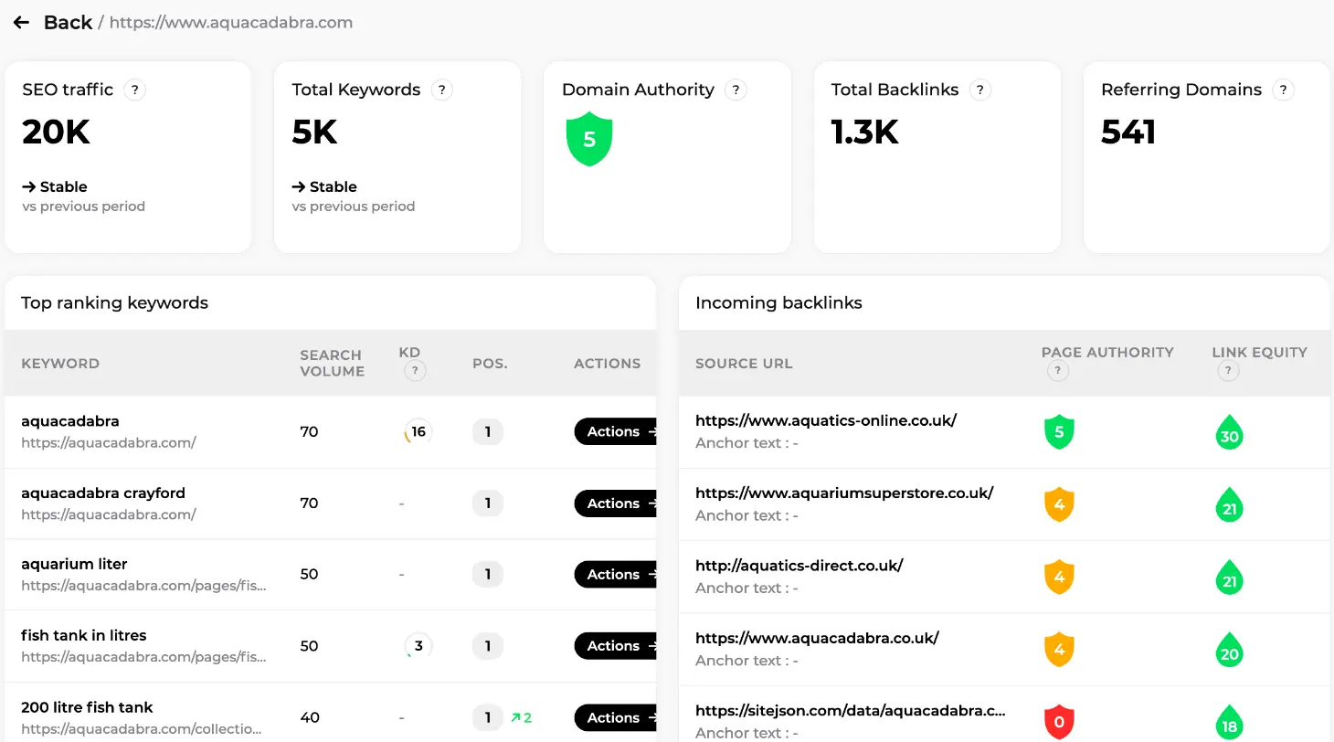Open the Referring Domains help icon

(1283, 90)
